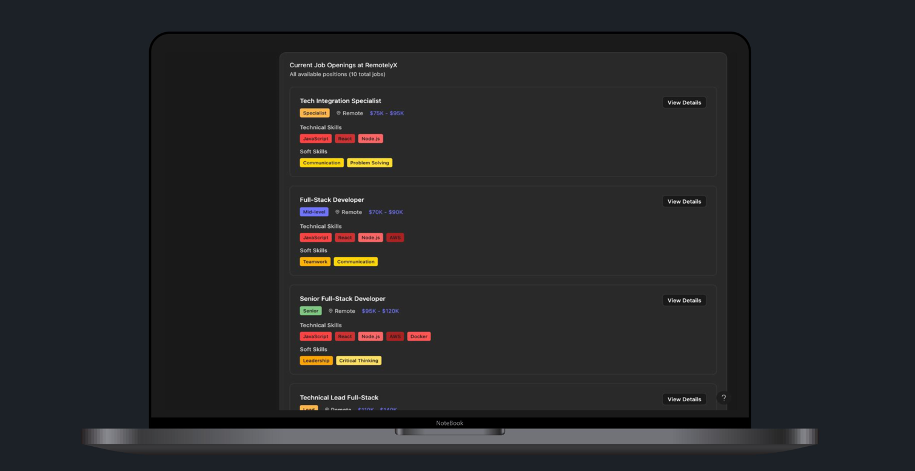Screen dimensions: 915x471
Task: Click the green Senior badge
Action: pos(310,311)
